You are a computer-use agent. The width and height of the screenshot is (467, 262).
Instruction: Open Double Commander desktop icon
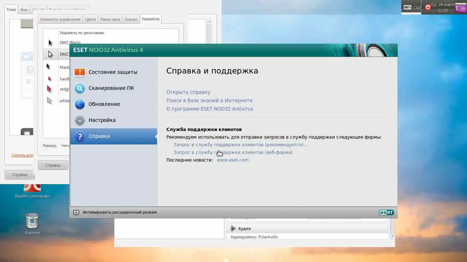(x=32, y=190)
